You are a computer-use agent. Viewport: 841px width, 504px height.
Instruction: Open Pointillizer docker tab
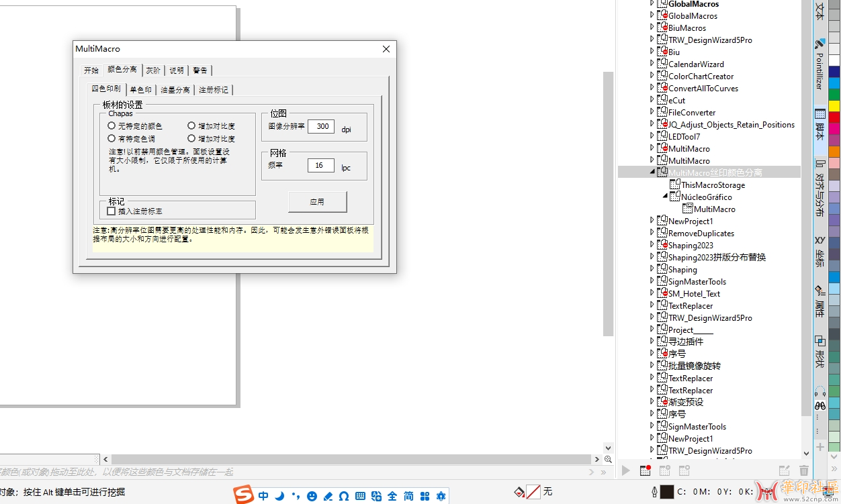click(x=820, y=64)
